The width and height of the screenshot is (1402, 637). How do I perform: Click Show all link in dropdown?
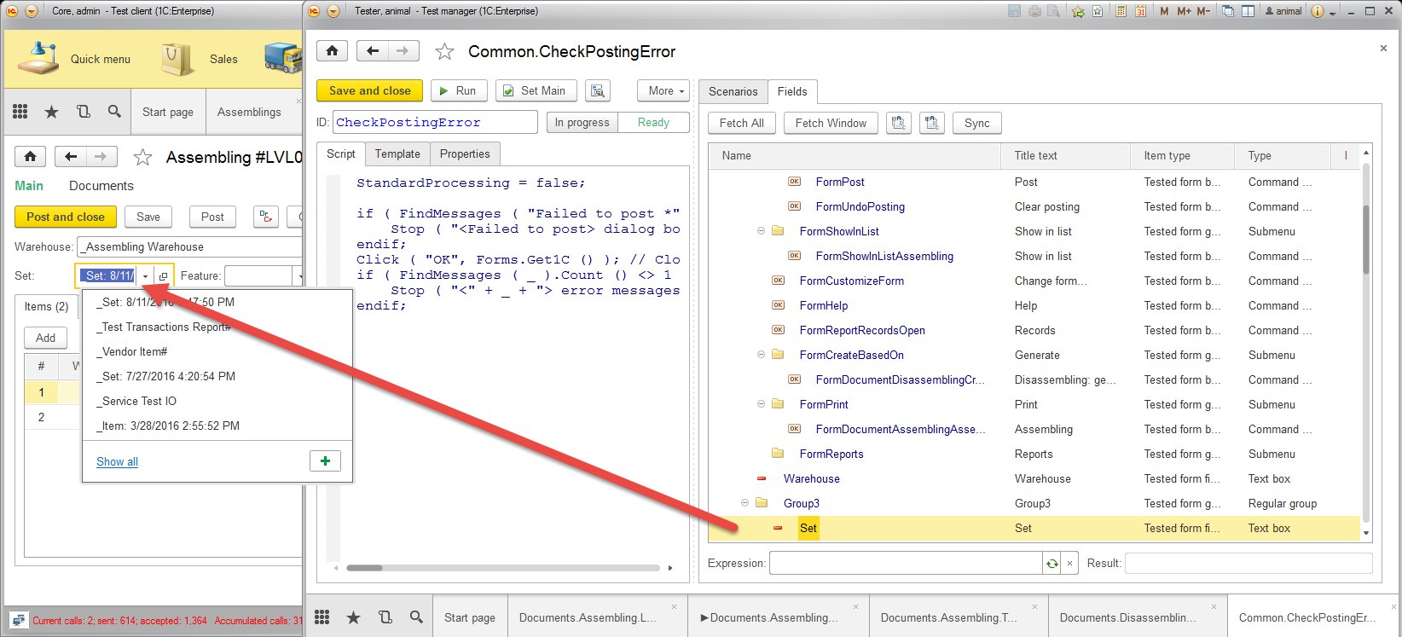(117, 461)
